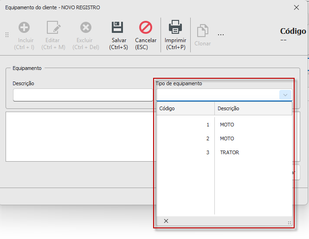The image size is (309, 239).
Task: Click code 2 in the dropdown list
Action: [x=208, y=138]
